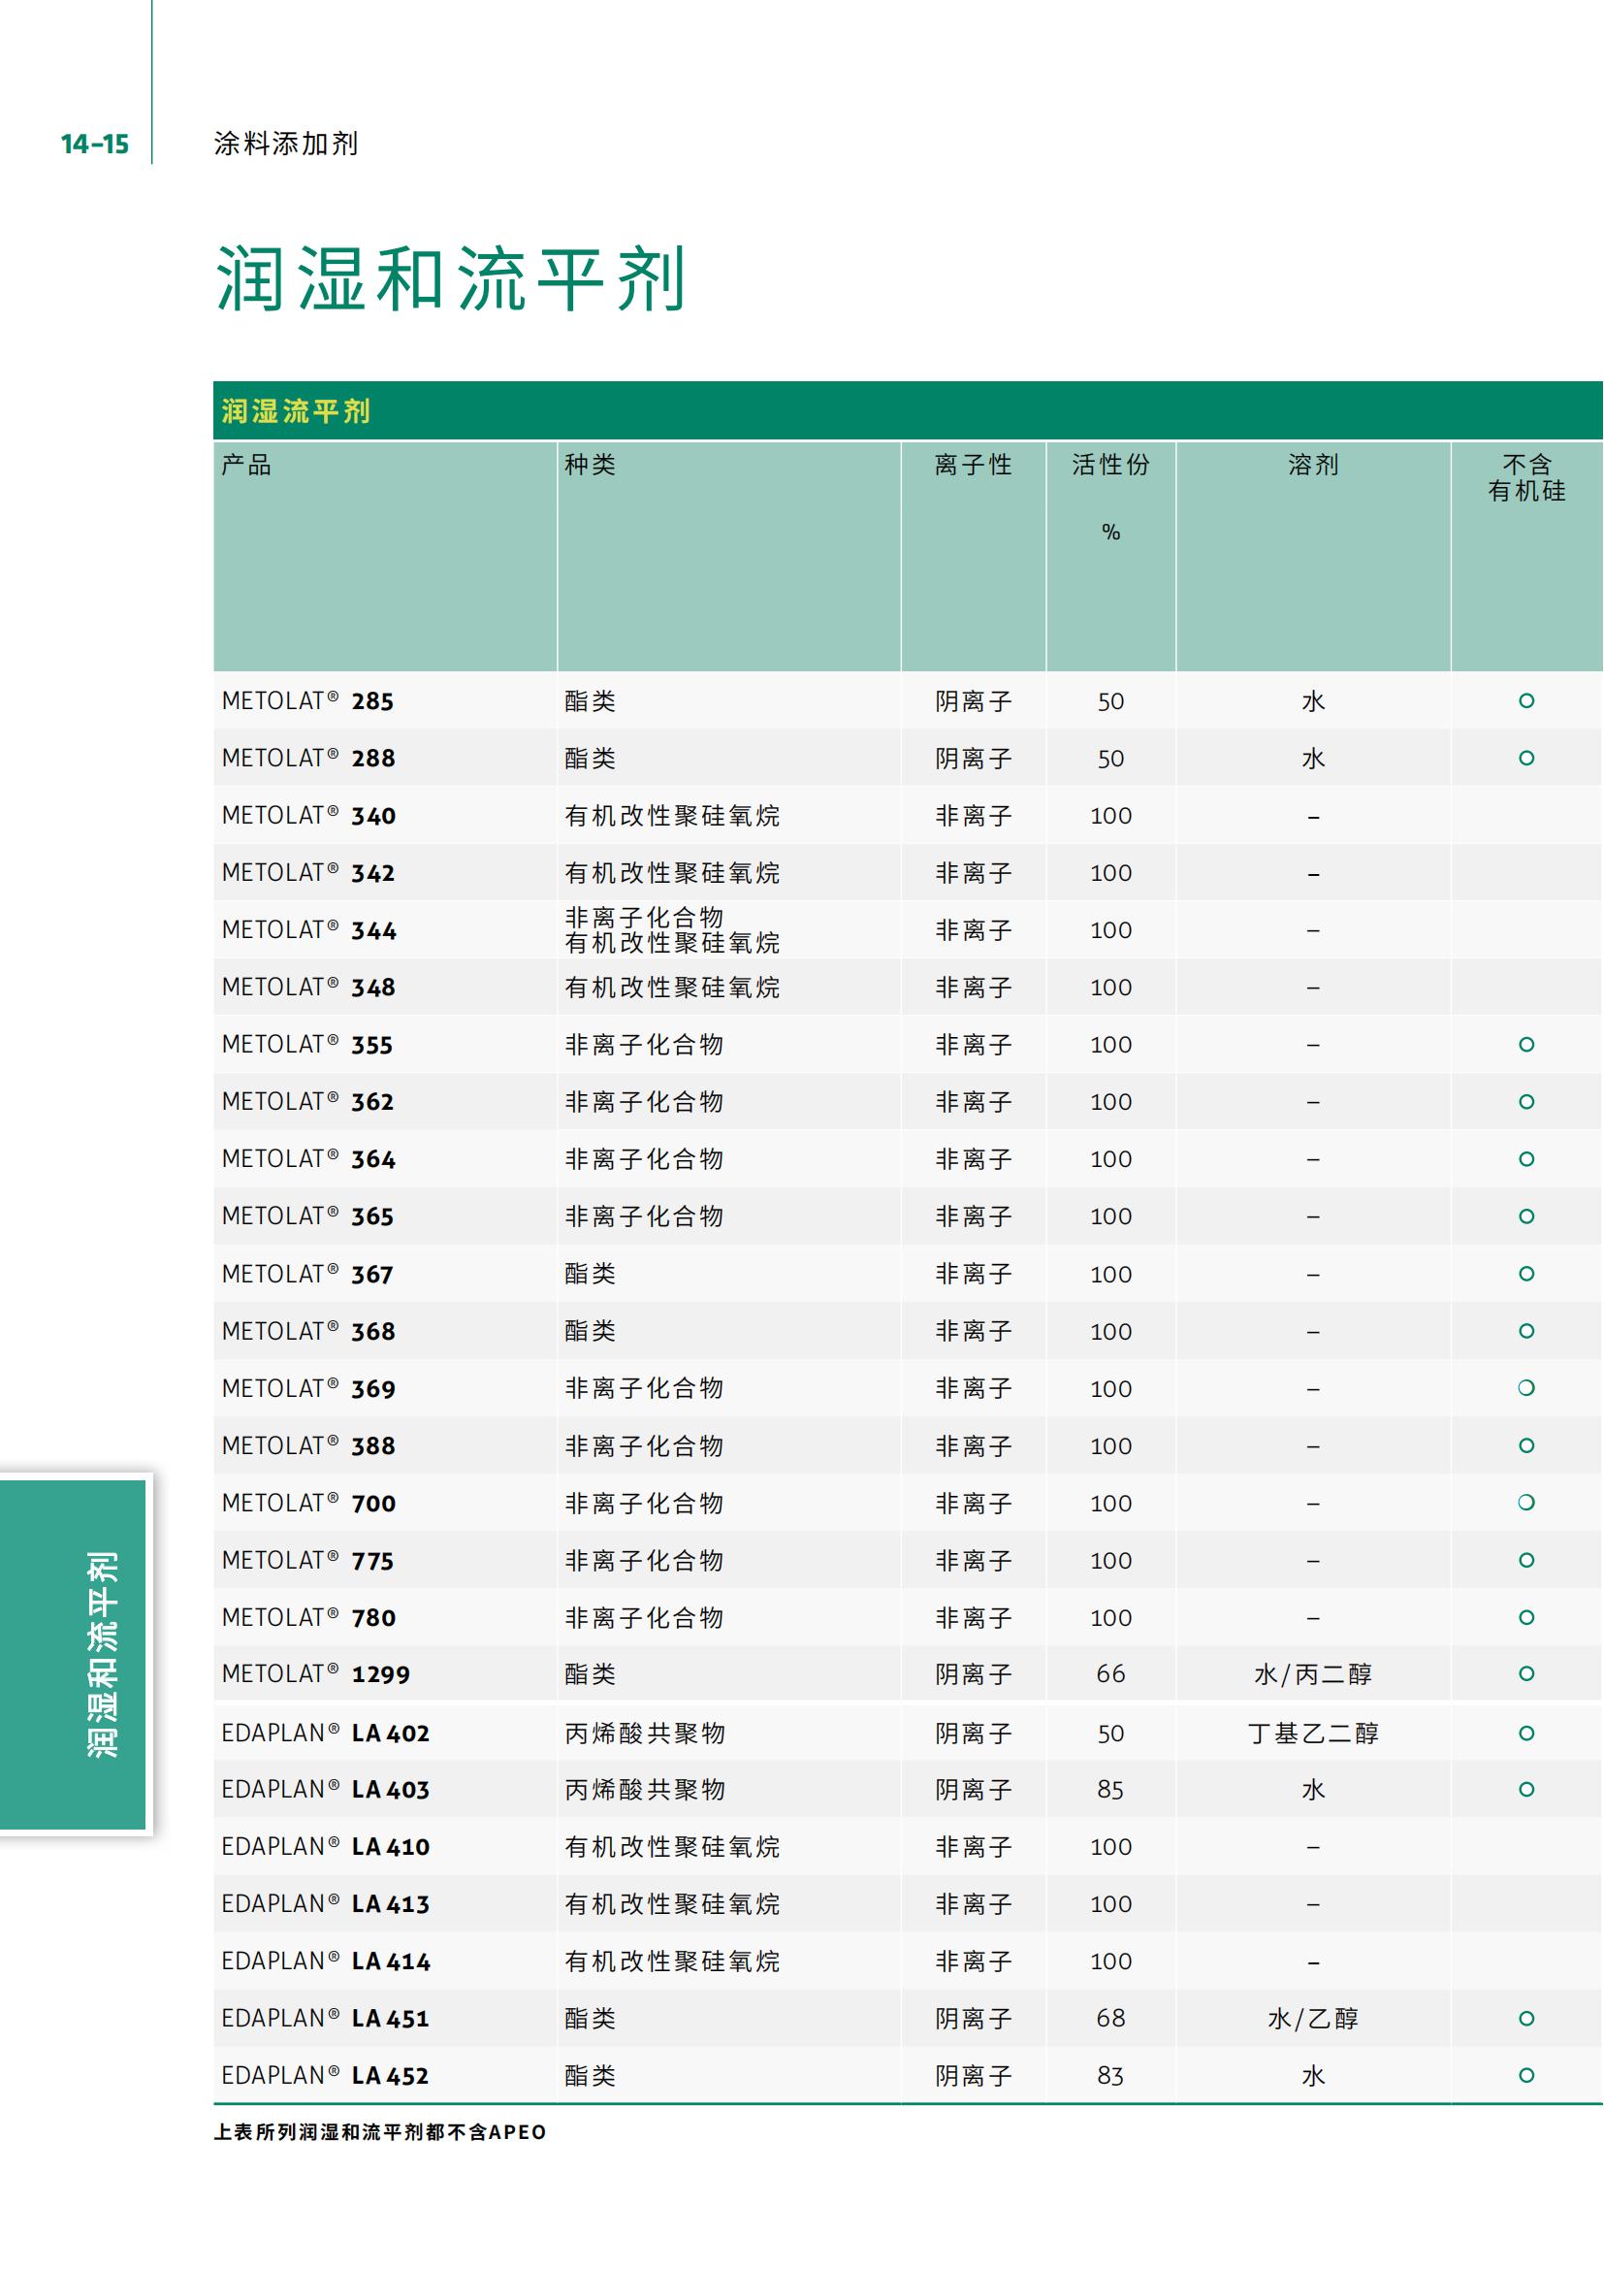Click the silicone-free circle for METOLAT 285
1604x2269 pixels.
pyautogui.click(x=1526, y=700)
